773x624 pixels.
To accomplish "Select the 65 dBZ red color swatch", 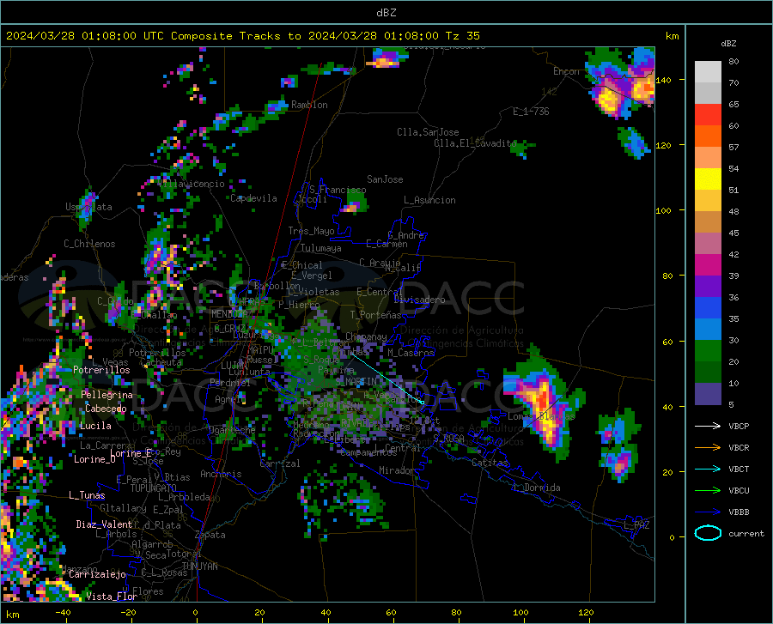I will coord(708,114).
